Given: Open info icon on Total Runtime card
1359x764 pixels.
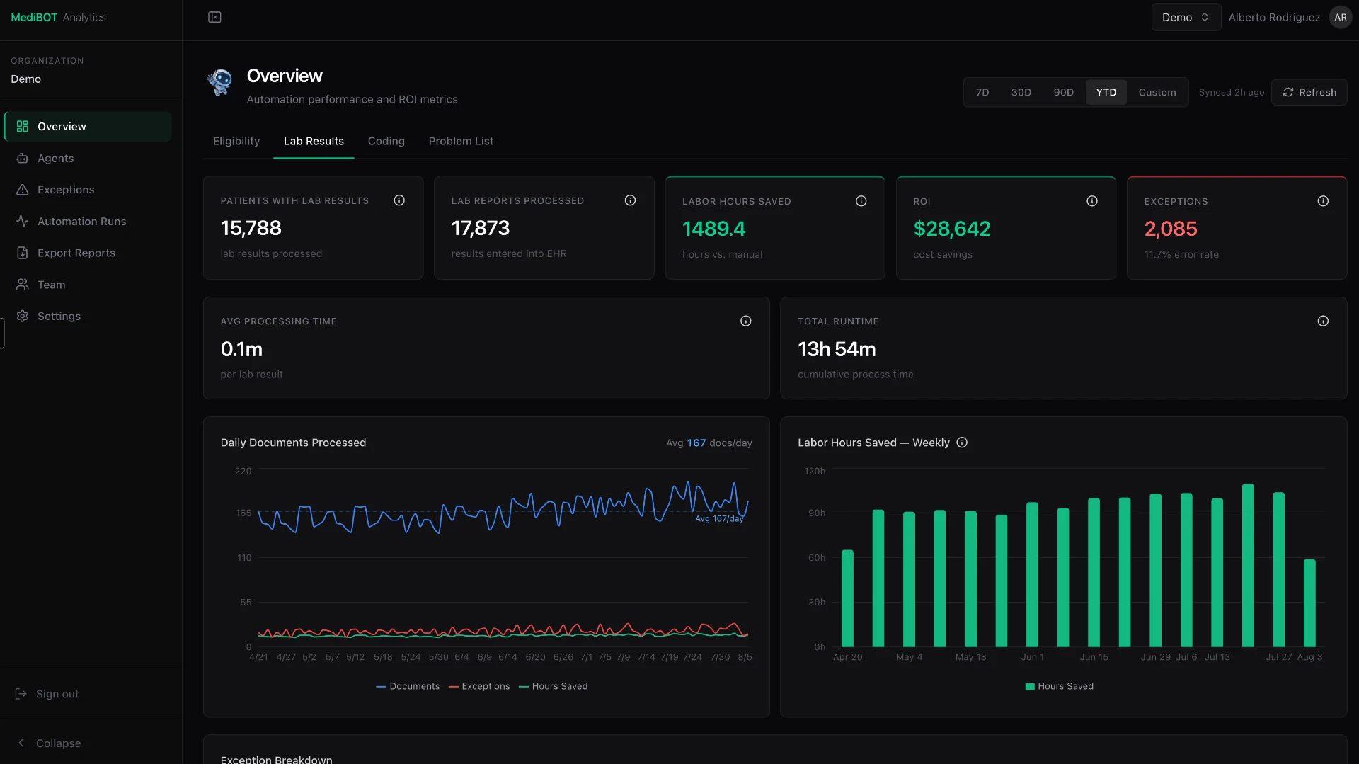Looking at the screenshot, I should [1323, 321].
